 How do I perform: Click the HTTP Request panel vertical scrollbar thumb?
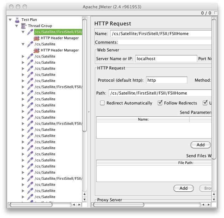[x=214, y=89]
